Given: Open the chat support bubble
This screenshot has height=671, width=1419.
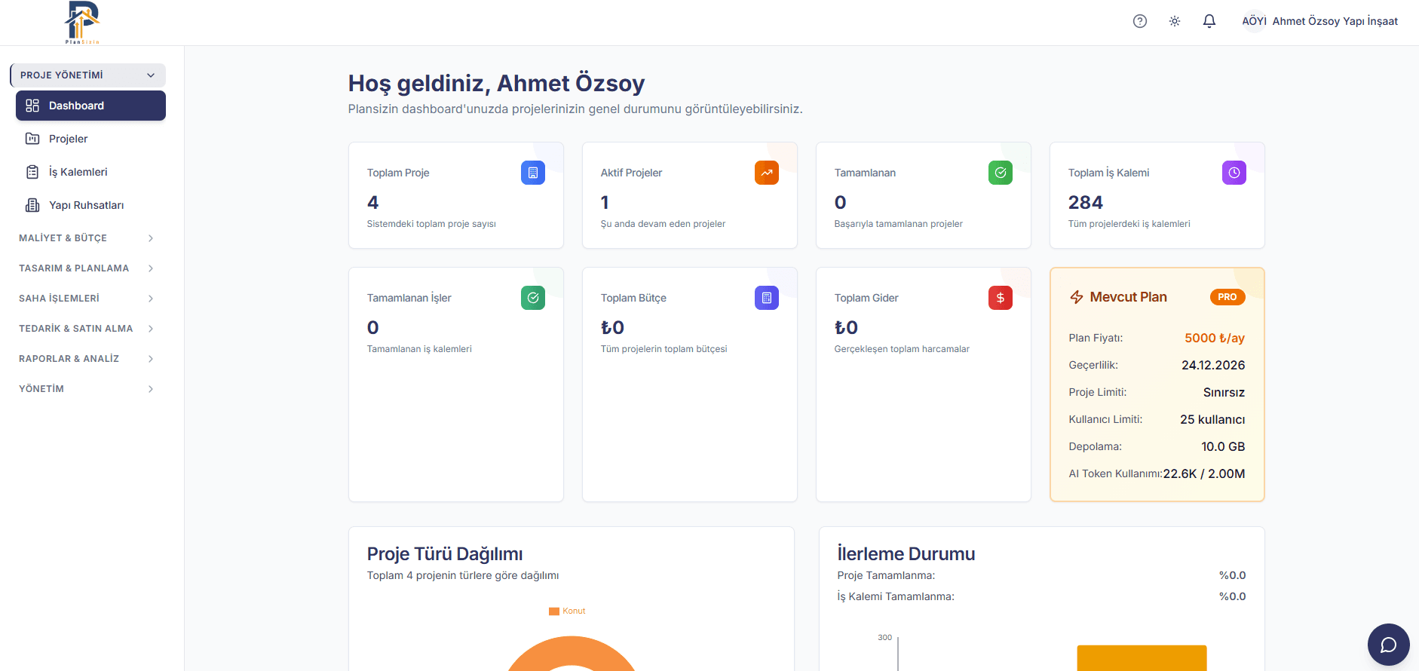Looking at the screenshot, I should click(1389, 645).
